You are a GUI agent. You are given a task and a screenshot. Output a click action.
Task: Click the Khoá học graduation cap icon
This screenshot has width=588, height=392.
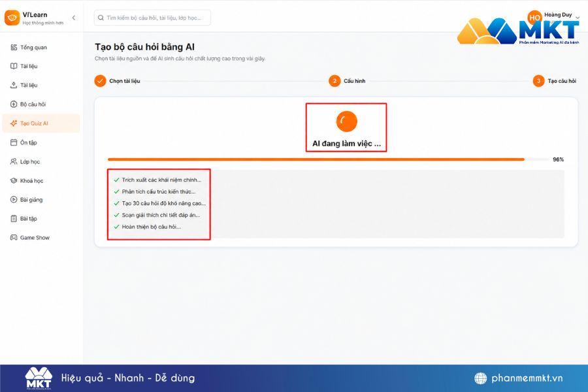14,181
